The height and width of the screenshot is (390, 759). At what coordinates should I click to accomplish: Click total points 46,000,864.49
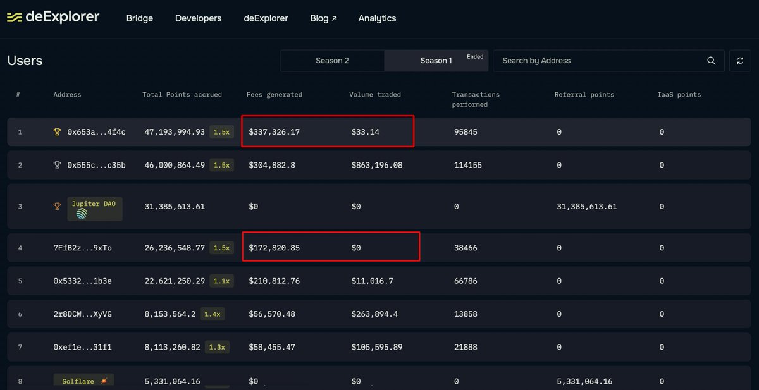[x=175, y=165]
